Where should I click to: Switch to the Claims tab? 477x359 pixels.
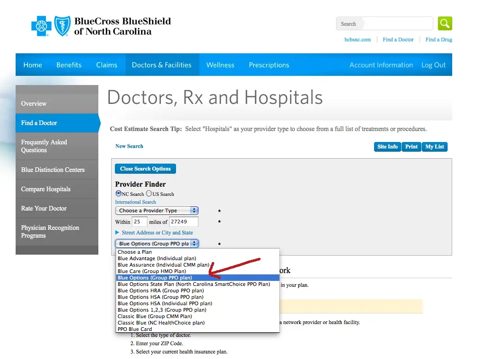pyautogui.click(x=107, y=65)
